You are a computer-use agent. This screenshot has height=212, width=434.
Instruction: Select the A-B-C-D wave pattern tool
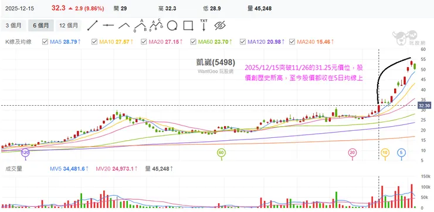tap(157, 26)
